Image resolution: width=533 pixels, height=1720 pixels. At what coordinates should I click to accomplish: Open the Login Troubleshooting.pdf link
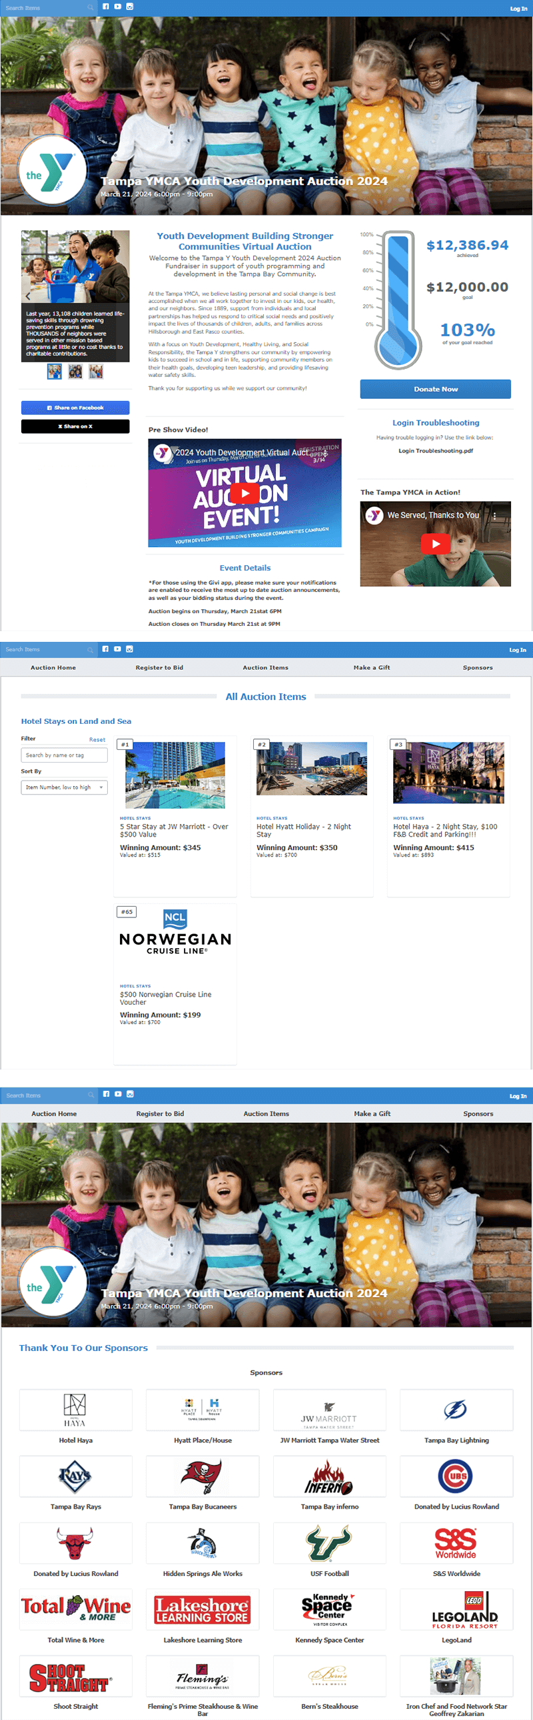(436, 451)
